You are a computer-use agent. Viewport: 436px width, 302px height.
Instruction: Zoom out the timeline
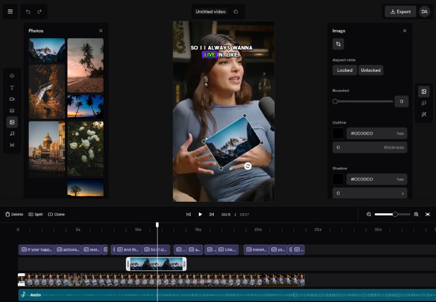click(x=369, y=214)
